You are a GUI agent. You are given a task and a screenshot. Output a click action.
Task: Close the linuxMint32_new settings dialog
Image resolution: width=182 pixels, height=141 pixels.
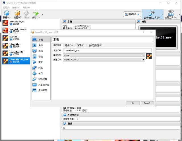pos(151,32)
